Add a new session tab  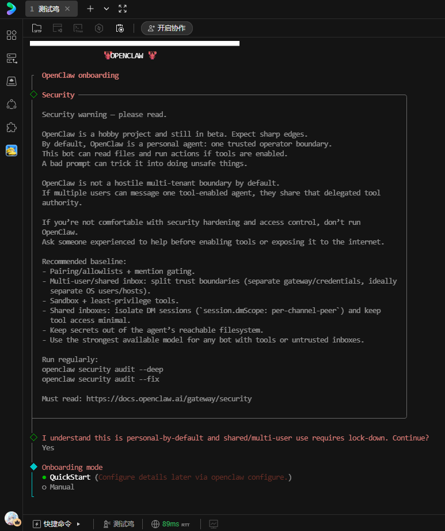90,9
